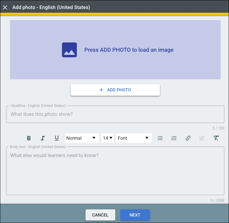Click the plus icon on ADD PHOTO
The image size is (229, 223).
tap(101, 90)
